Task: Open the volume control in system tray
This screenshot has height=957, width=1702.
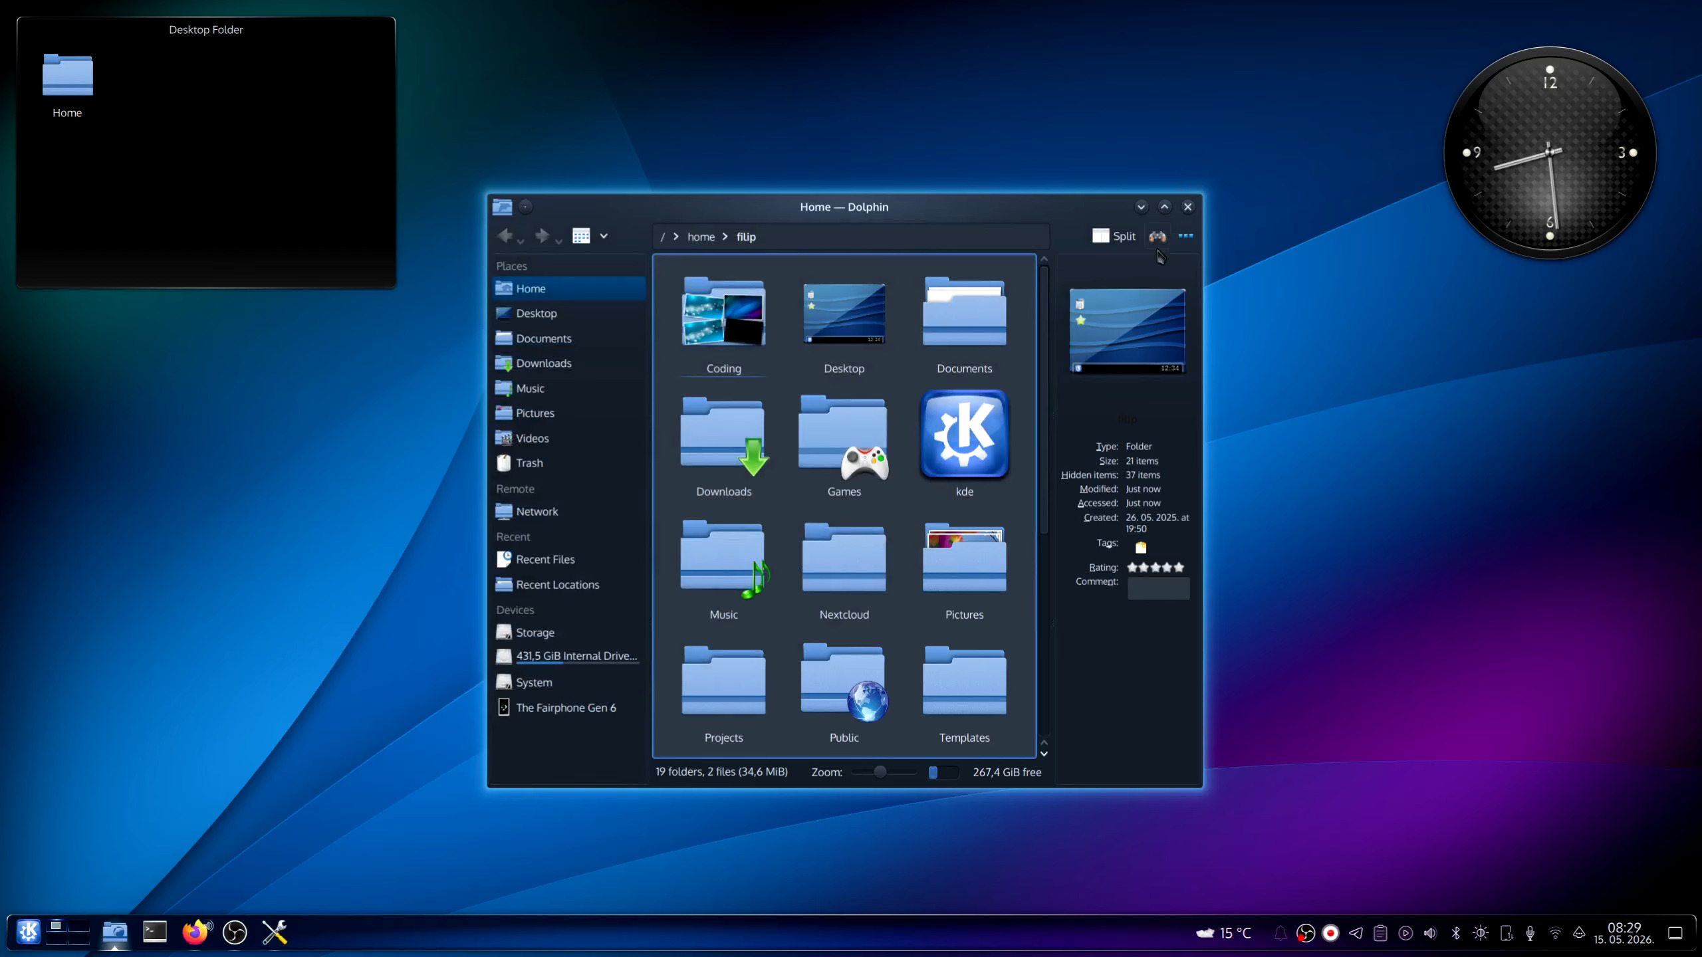Action: pyautogui.click(x=1430, y=933)
